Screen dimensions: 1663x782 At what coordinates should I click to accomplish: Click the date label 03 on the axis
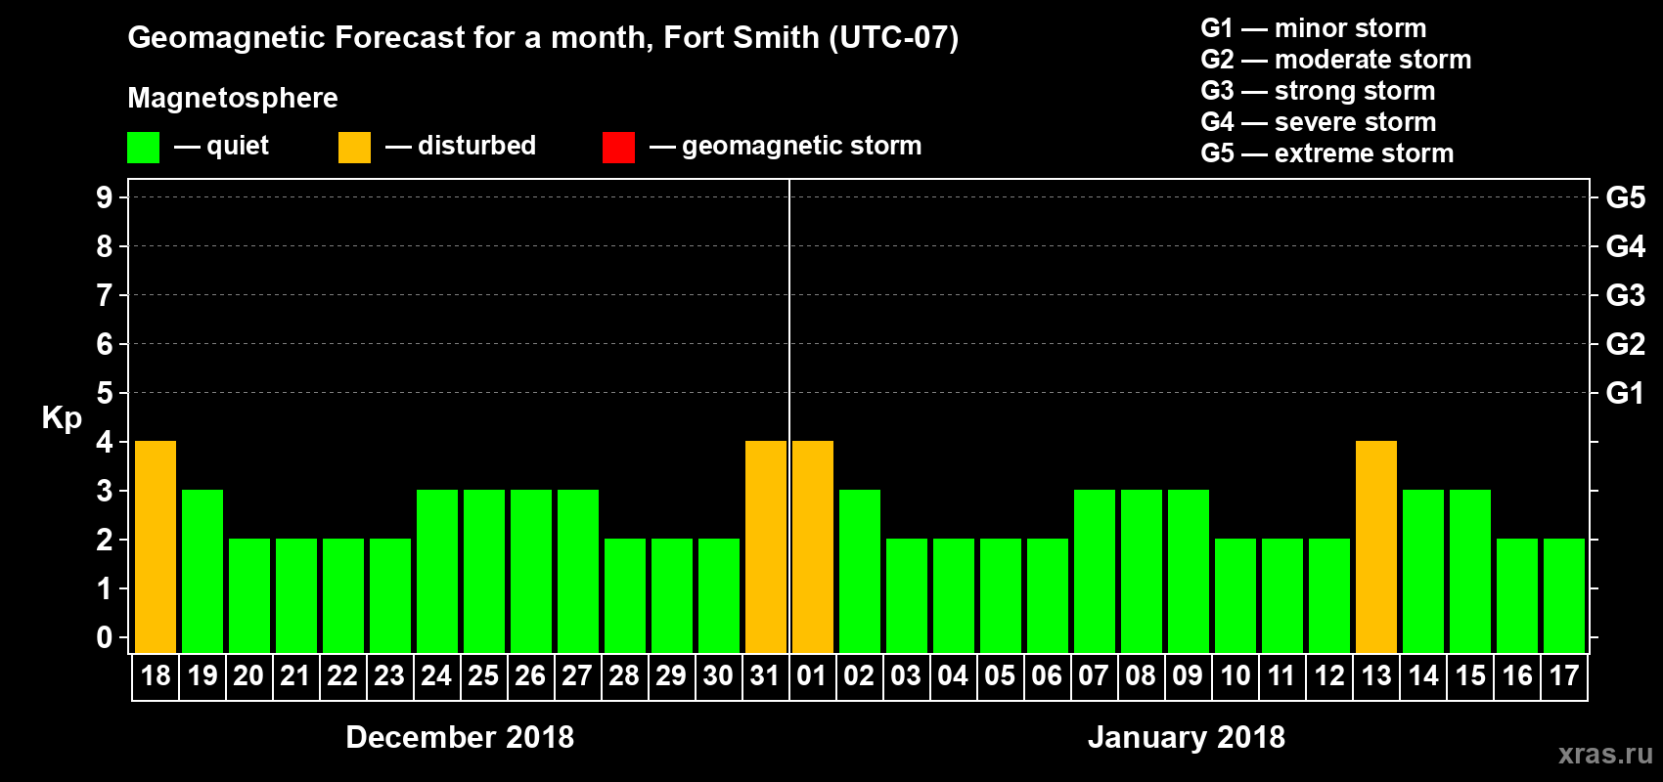(906, 676)
